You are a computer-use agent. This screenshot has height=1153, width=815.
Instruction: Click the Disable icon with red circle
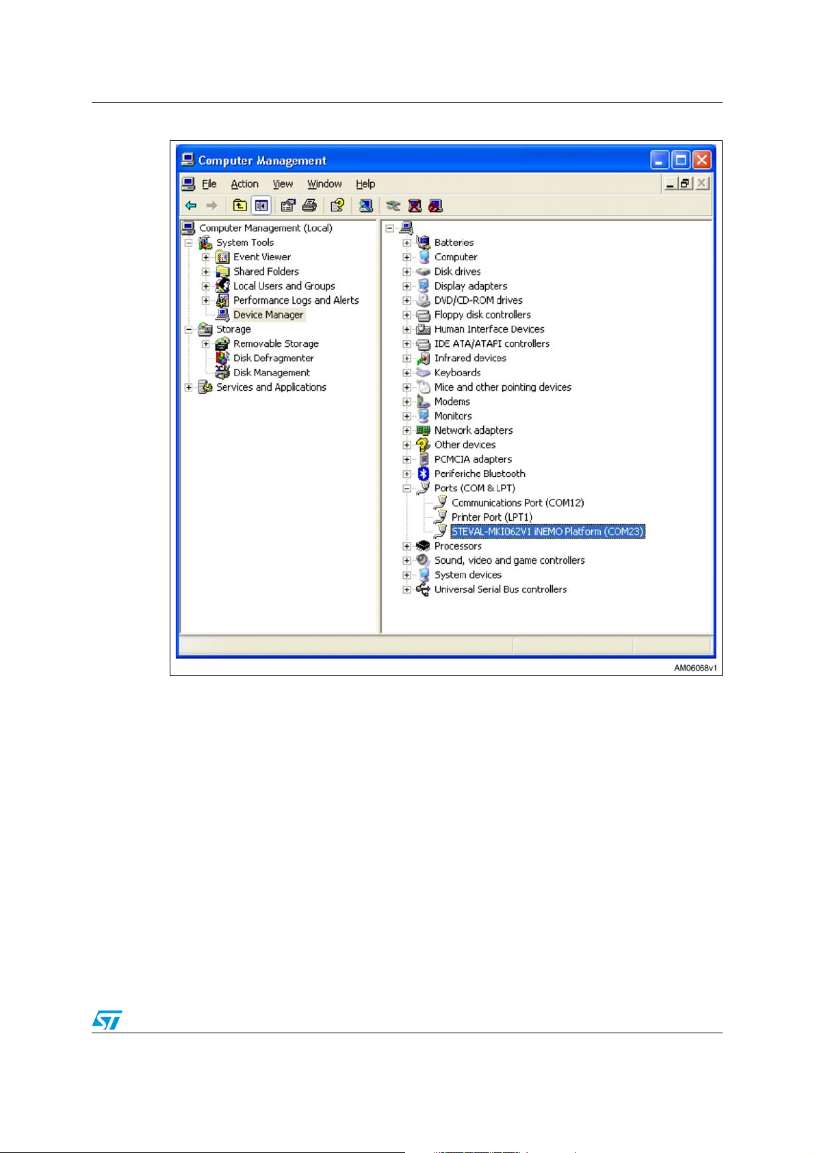point(435,205)
